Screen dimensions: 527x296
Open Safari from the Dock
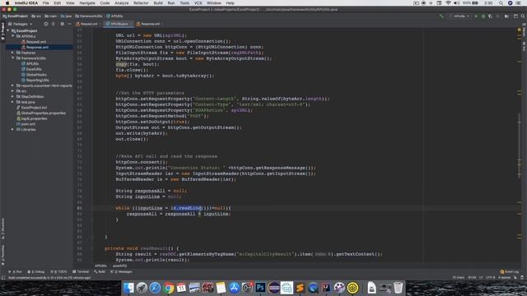tap(155, 288)
